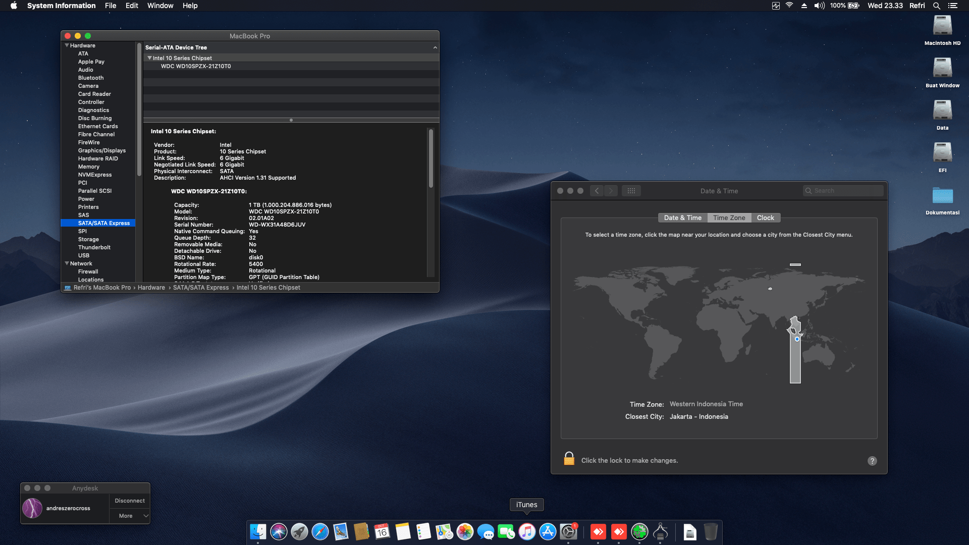Viewport: 969px width, 545px height.
Task: Open Calendar icon showing 16
Action: [x=382, y=531]
